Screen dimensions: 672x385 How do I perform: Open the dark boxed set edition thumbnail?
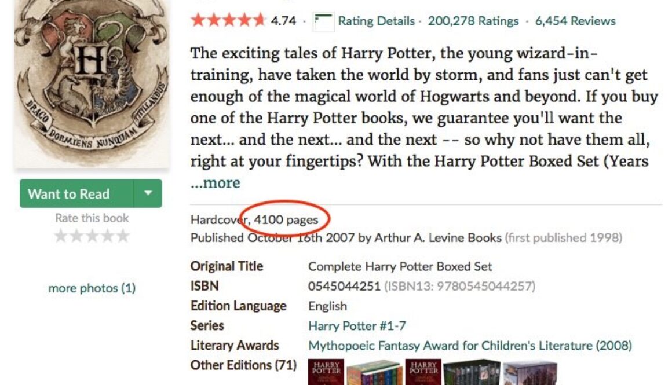(x=472, y=373)
